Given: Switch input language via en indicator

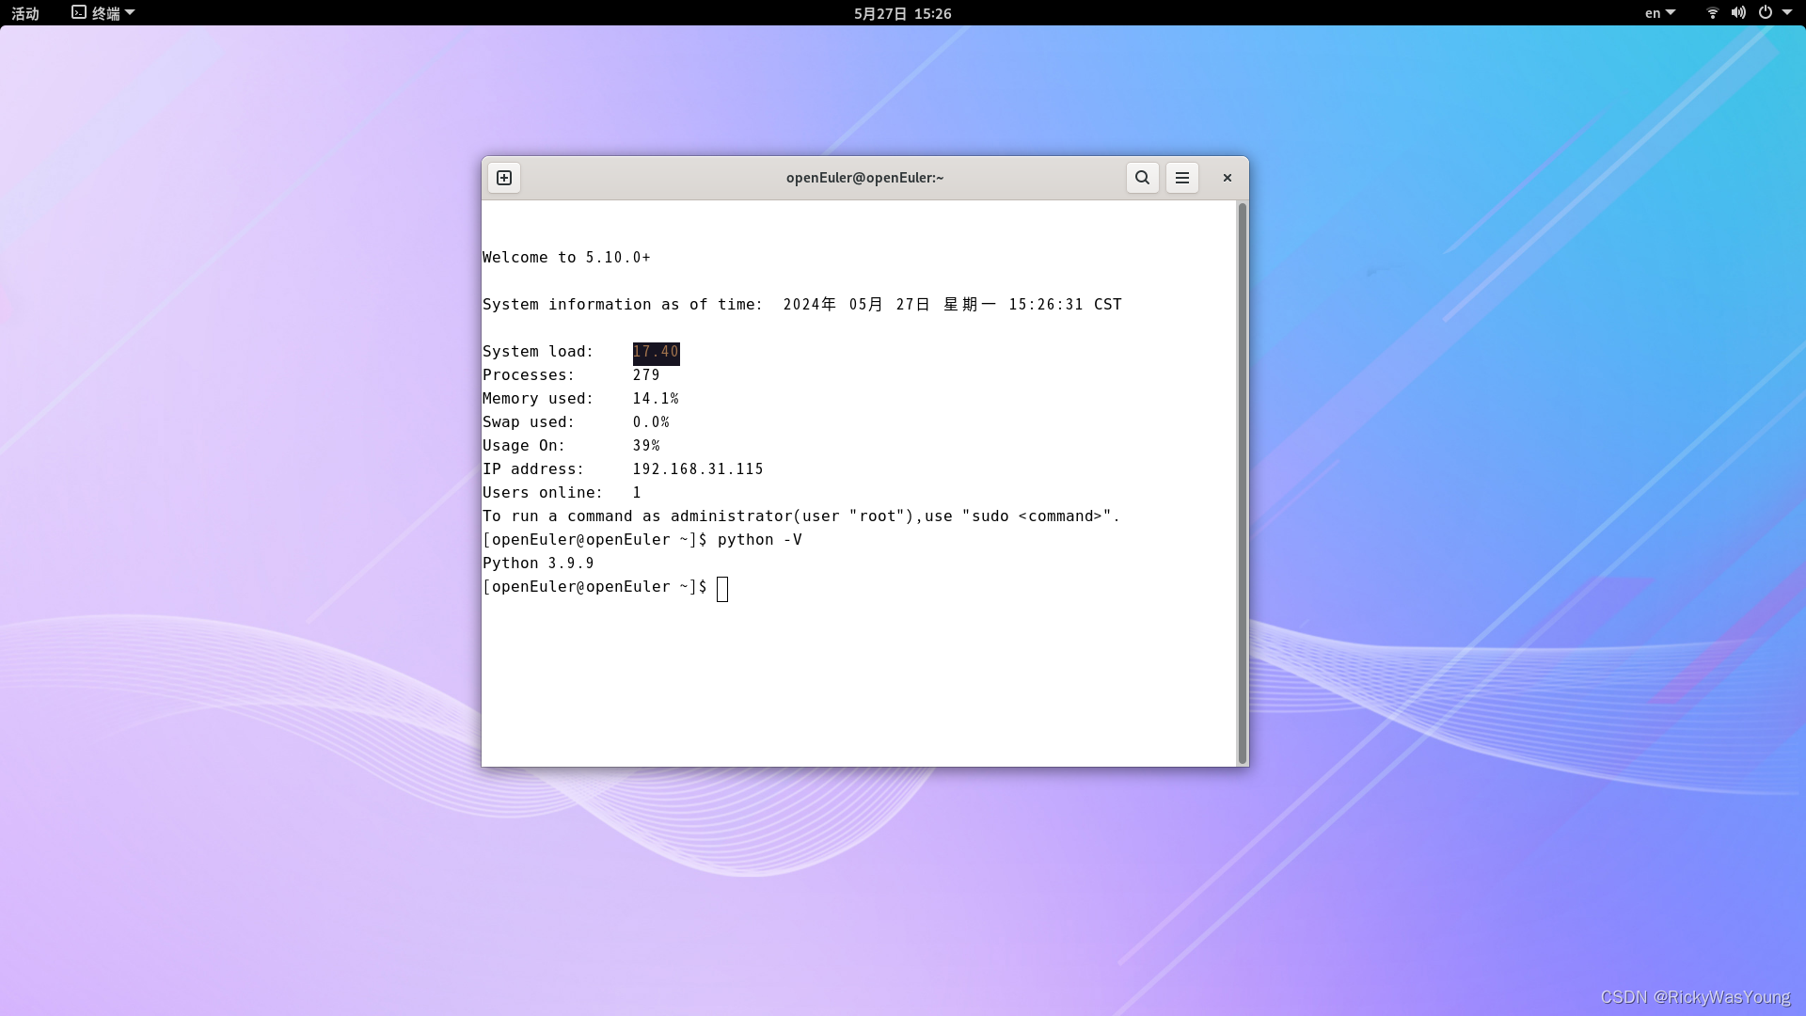Looking at the screenshot, I should (1659, 13).
